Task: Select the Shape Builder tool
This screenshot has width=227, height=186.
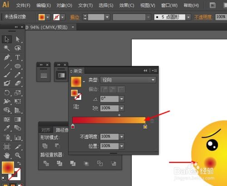Action: [7, 110]
